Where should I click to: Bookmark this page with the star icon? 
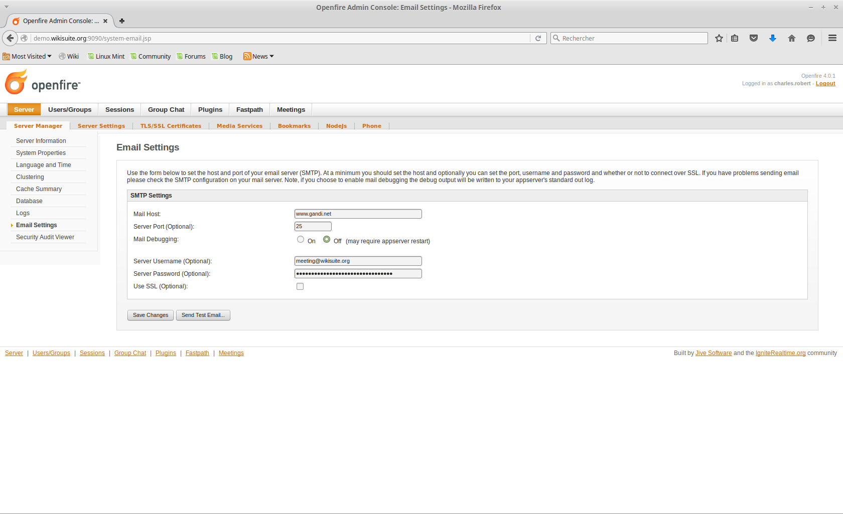tap(719, 38)
